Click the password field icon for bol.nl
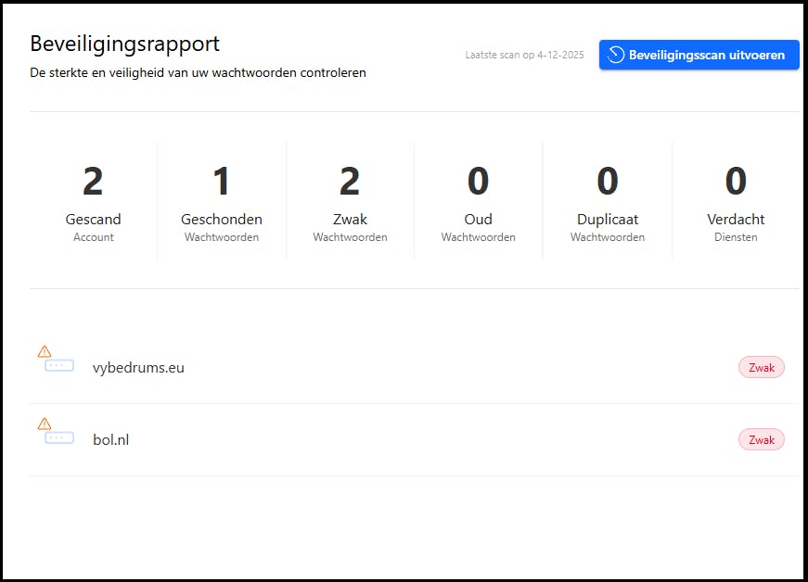808x582 pixels. (x=59, y=438)
